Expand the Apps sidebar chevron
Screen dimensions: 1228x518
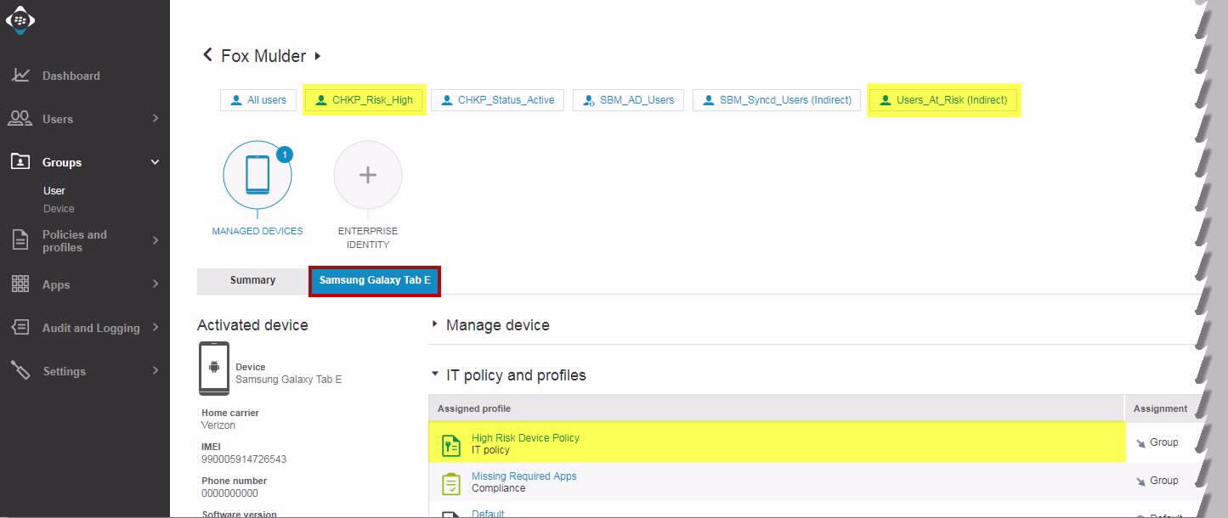pos(156,284)
